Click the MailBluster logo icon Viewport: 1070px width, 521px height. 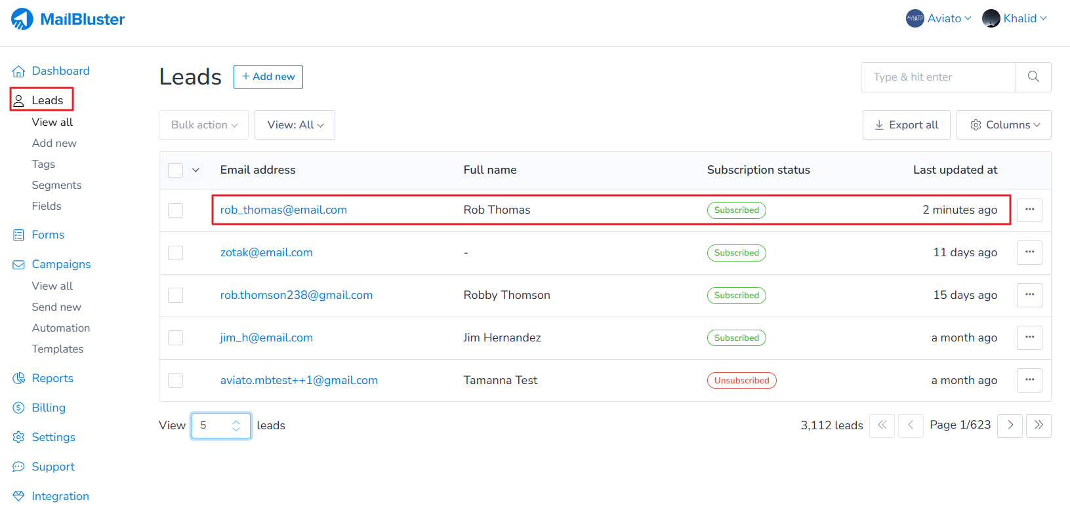tap(22, 19)
